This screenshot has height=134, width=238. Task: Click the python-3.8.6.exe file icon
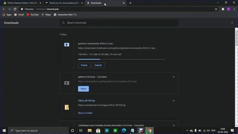tap(67, 83)
